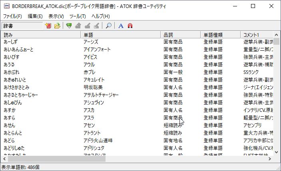Click the word 赤プレ
Image resolution: width=281 pixels, height=171 pixels.
coord(90,72)
